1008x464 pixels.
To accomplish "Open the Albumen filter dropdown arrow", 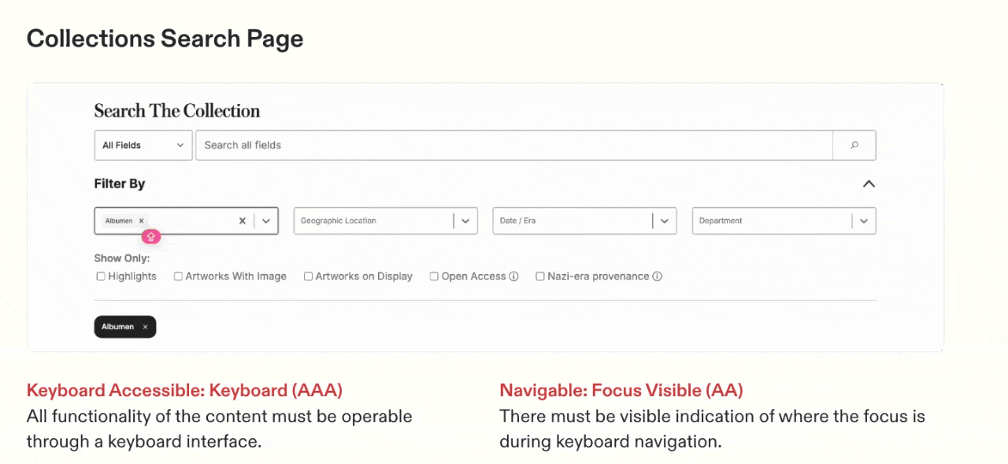I will (266, 221).
